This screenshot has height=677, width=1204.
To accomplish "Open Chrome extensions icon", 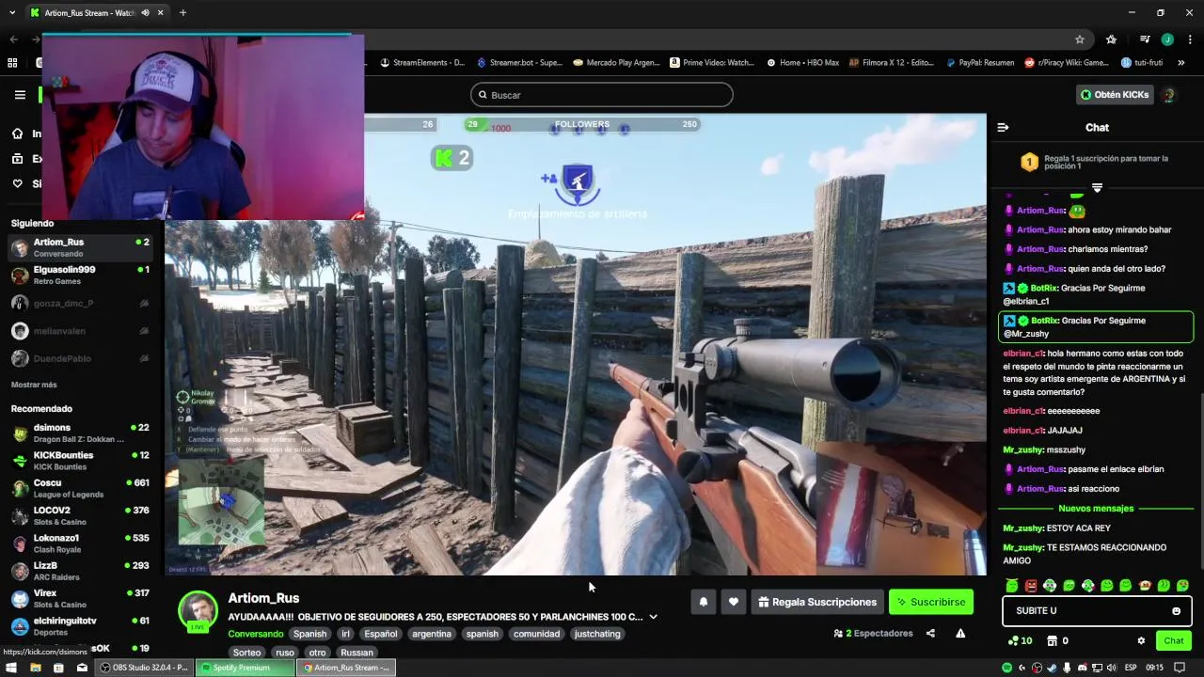I will (x=1111, y=39).
